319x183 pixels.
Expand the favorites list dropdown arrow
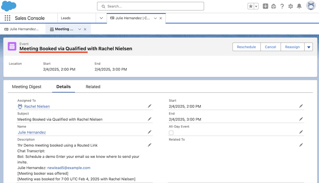[x=256, y=6]
